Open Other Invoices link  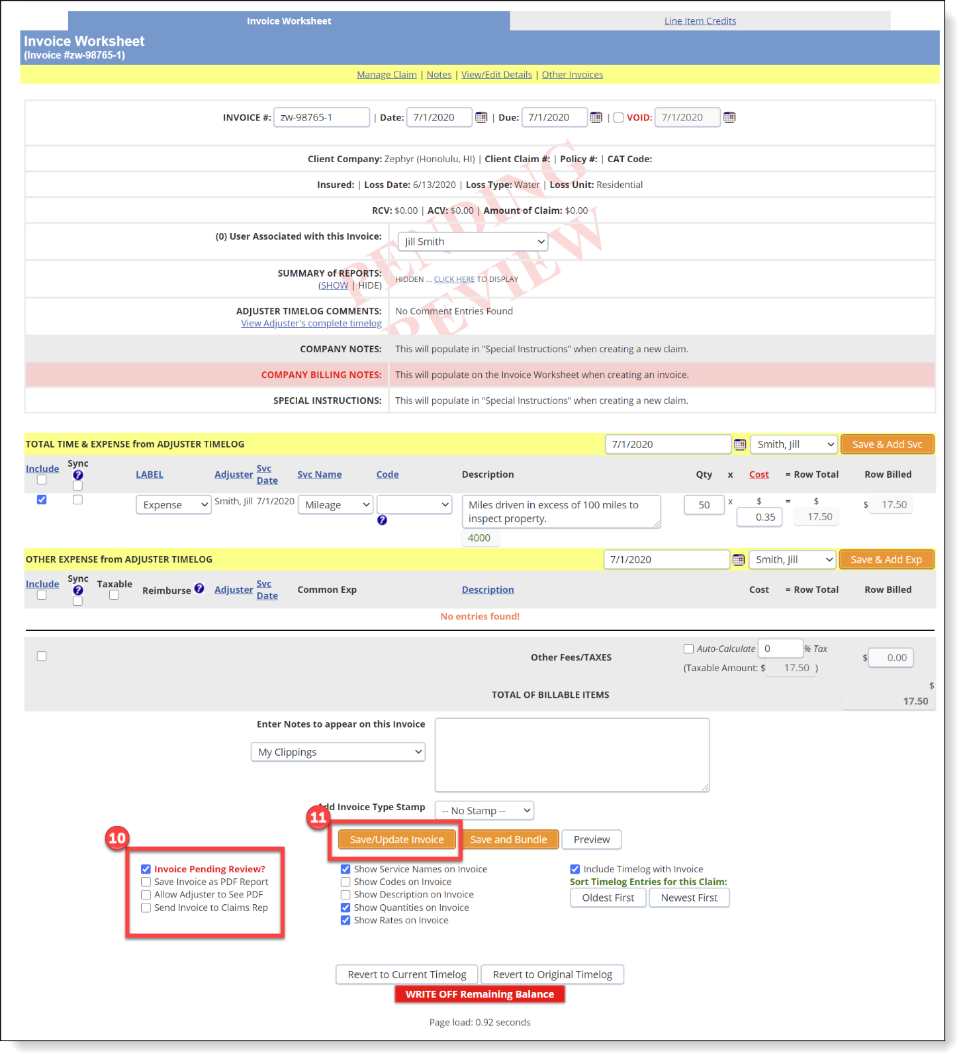pyautogui.click(x=573, y=75)
